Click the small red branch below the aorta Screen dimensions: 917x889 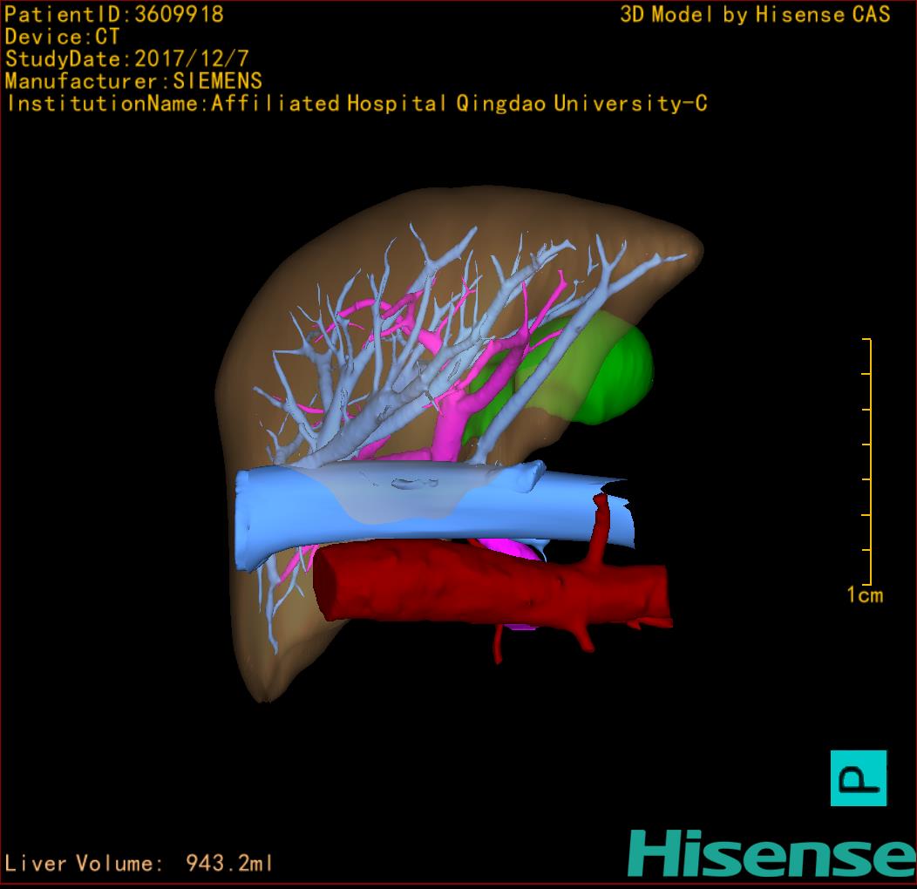[499, 645]
